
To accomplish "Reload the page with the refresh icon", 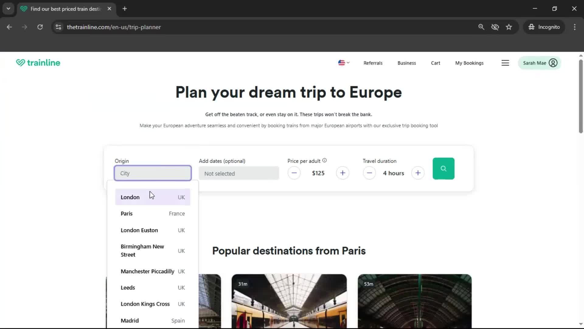I will tap(40, 27).
